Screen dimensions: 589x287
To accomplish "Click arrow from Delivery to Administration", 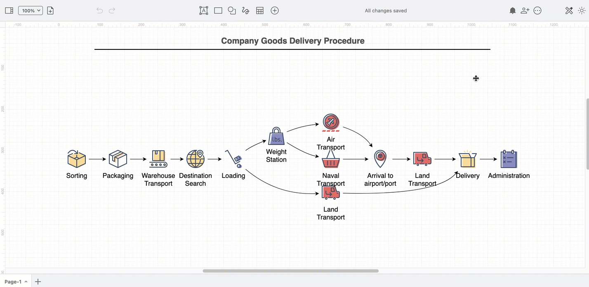I will (x=489, y=159).
